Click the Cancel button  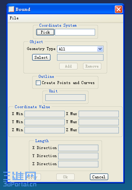tap(99, 177)
